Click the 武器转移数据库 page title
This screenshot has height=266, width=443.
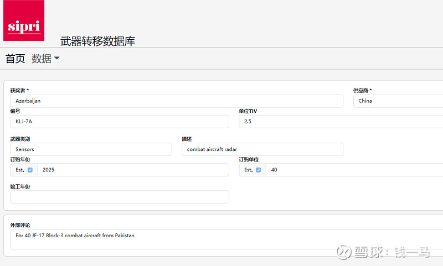click(x=97, y=41)
